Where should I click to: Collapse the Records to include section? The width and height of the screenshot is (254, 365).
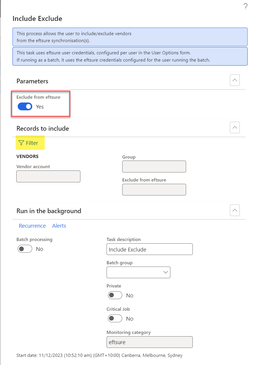coord(235,127)
